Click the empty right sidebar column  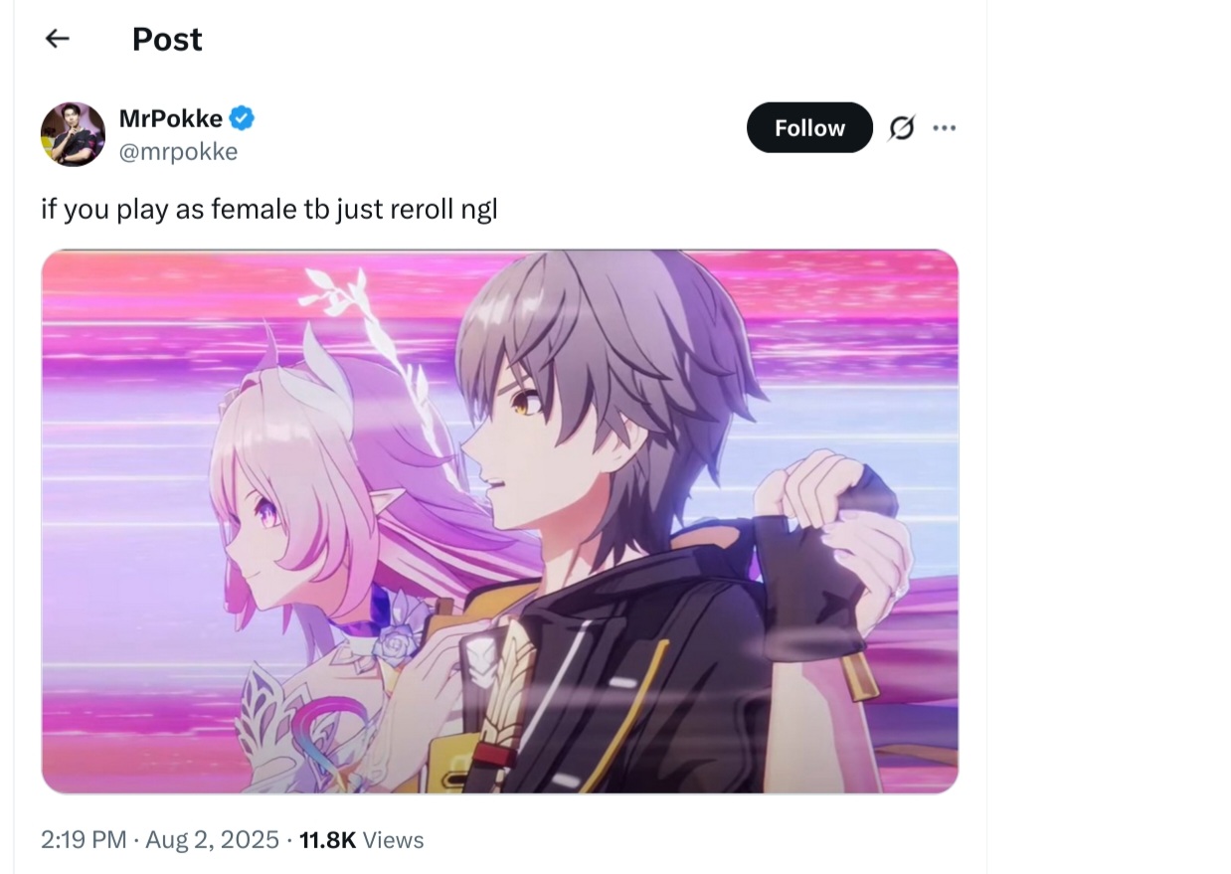tap(1109, 437)
